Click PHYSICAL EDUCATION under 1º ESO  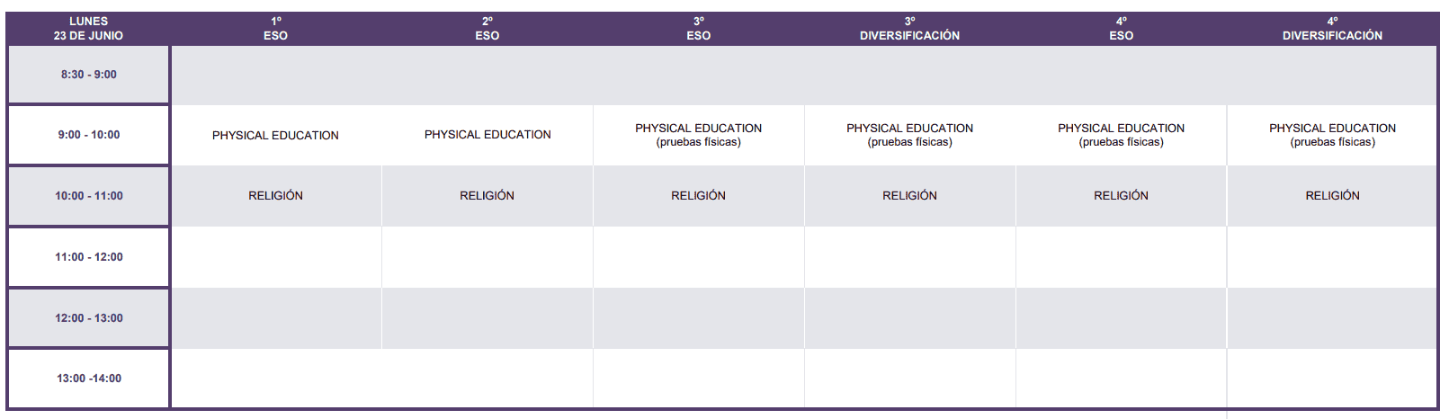(x=275, y=136)
